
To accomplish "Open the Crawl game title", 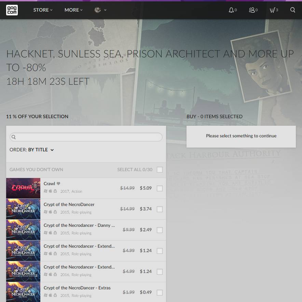I will [x=49, y=183].
